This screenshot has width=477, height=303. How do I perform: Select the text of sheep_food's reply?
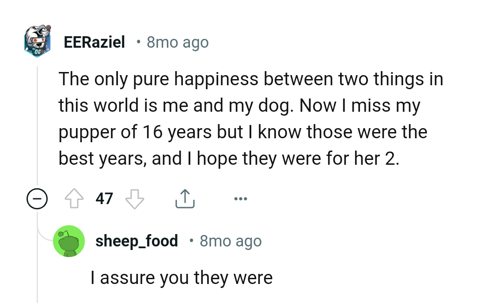point(182,277)
